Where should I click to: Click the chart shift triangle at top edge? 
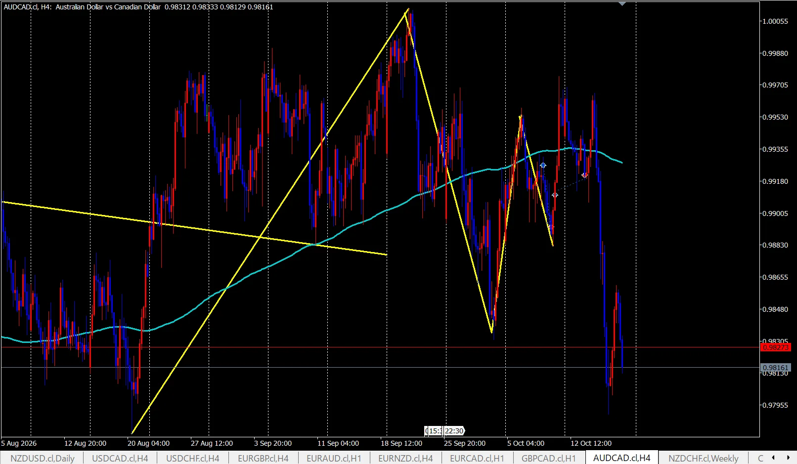[x=622, y=3]
